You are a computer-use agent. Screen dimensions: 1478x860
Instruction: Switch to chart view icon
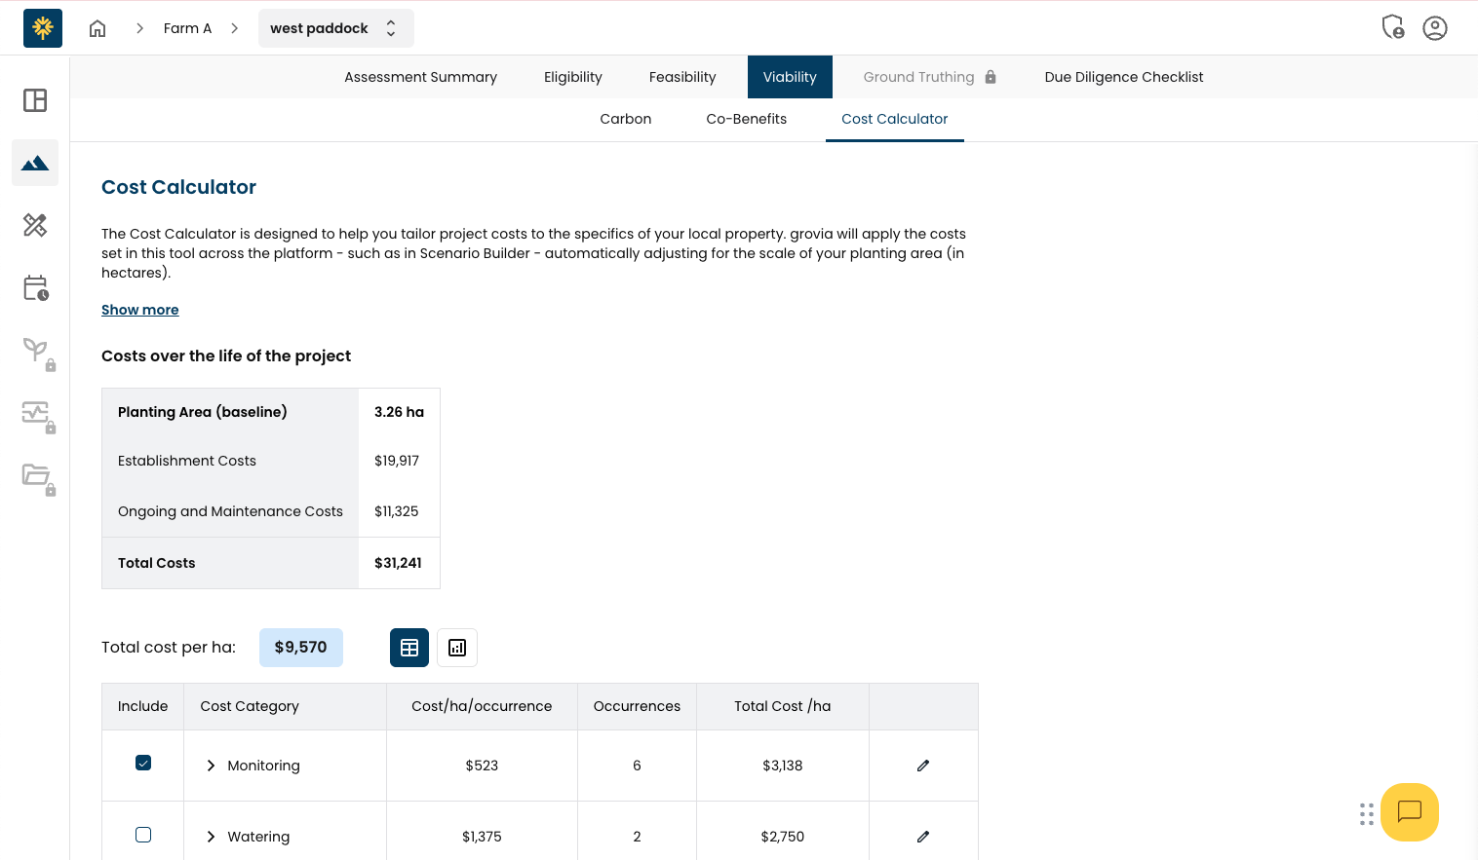point(457,648)
